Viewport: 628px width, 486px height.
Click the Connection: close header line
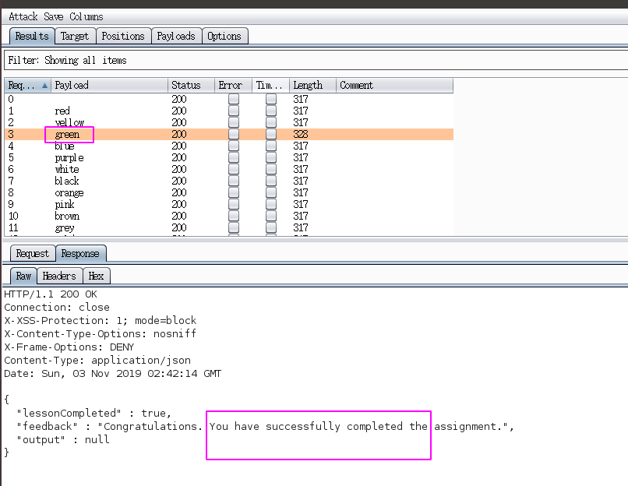coord(56,308)
